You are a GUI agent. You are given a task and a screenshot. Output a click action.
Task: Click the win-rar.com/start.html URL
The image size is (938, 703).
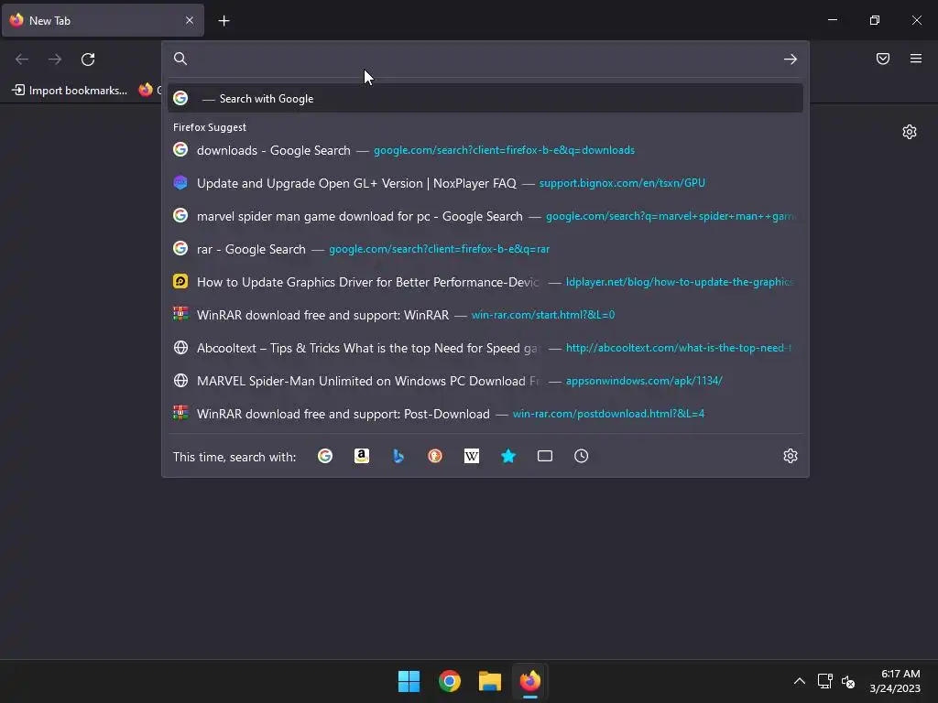pos(543,315)
